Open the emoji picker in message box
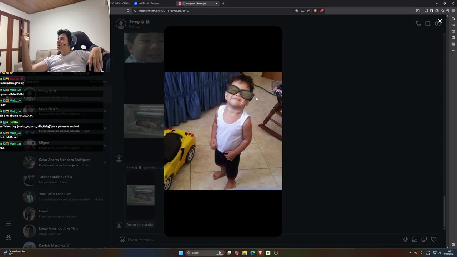The width and height of the screenshot is (457, 257). pos(122,240)
